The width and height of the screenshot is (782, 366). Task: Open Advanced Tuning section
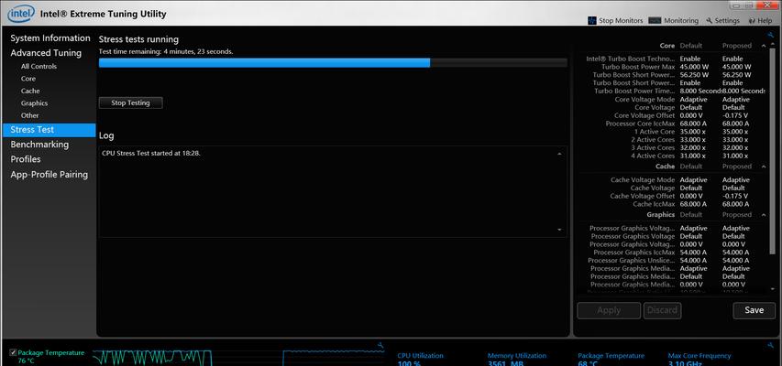[x=46, y=53]
